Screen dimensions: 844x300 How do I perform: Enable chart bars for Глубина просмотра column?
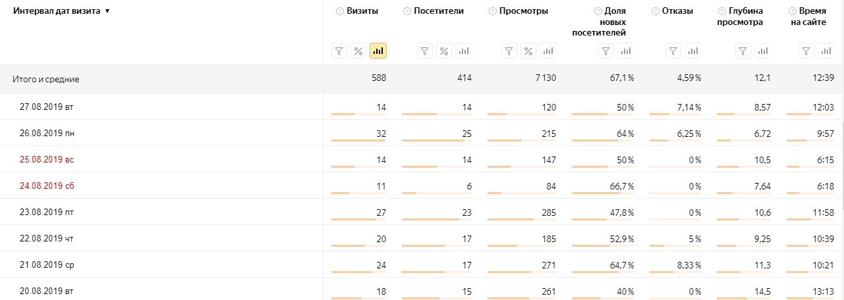pyautogui.click(x=762, y=51)
